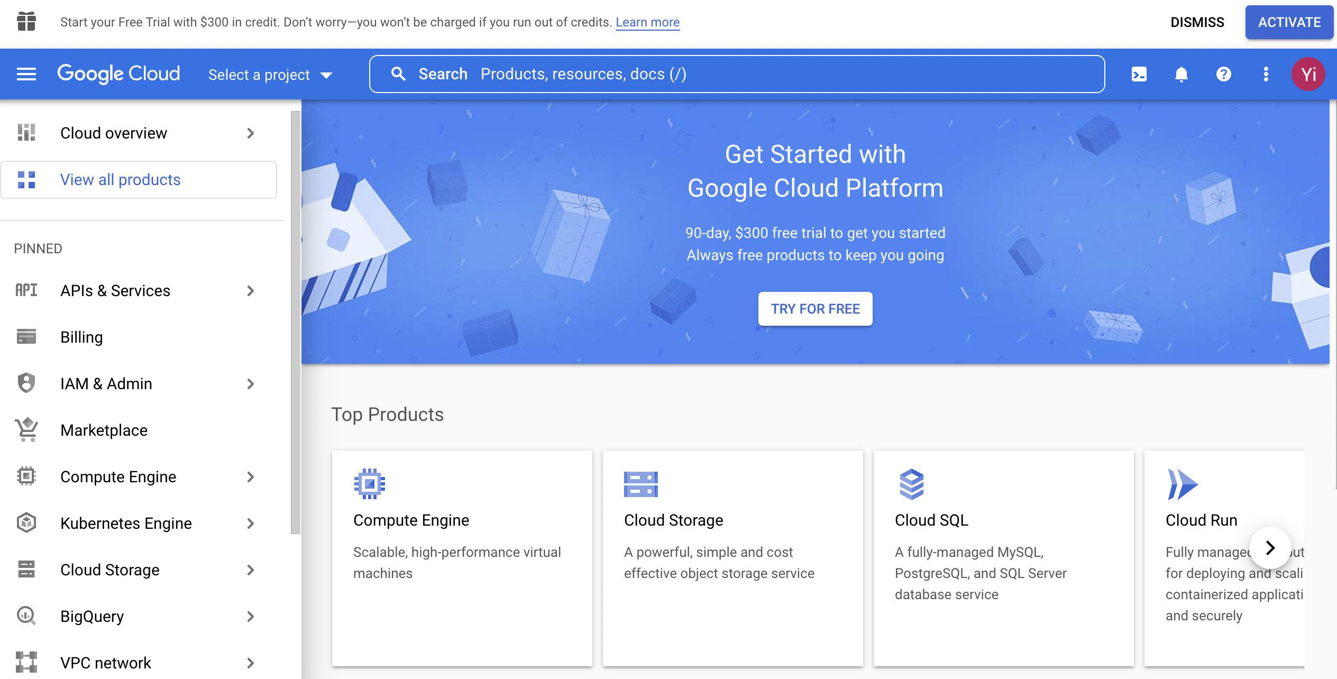Click the PINNED section label
The width and height of the screenshot is (1337, 679).
pos(38,249)
